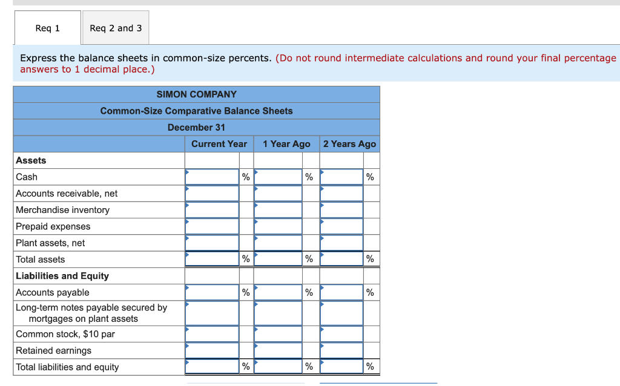Click the Accounts receivable, net label
620x386 pixels.
[67, 194]
